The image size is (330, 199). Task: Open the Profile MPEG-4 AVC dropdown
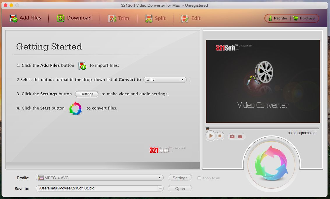coord(100,178)
